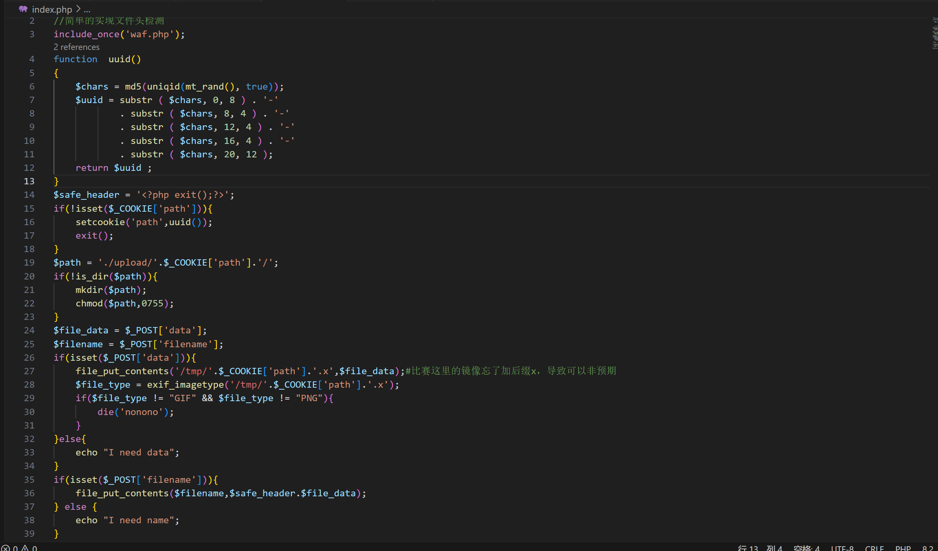The image size is (938, 551).
Task: Click 'echo "I need name";' line
Action: tap(127, 520)
